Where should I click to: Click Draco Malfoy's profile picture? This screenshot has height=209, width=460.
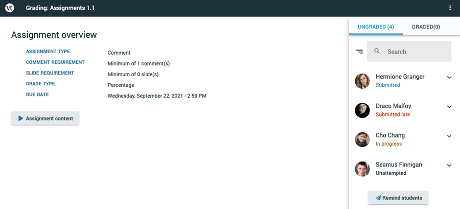(x=362, y=110)
